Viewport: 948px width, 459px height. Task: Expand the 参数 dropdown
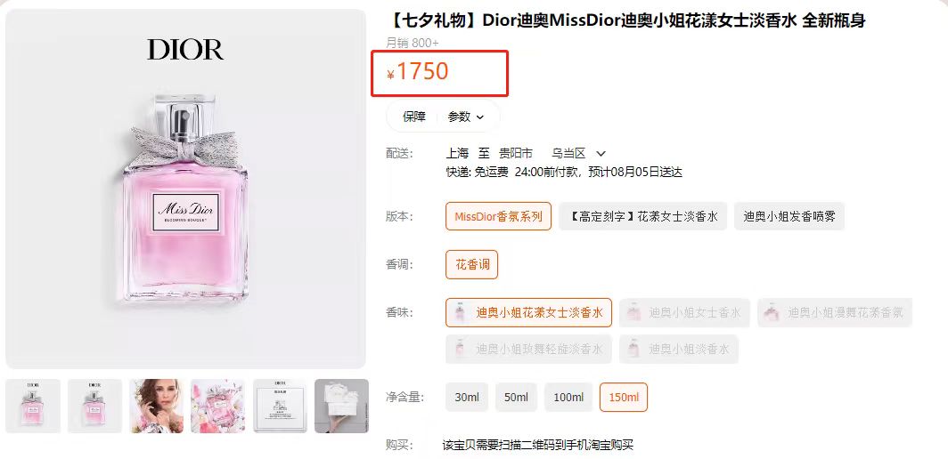pos(466,117)
